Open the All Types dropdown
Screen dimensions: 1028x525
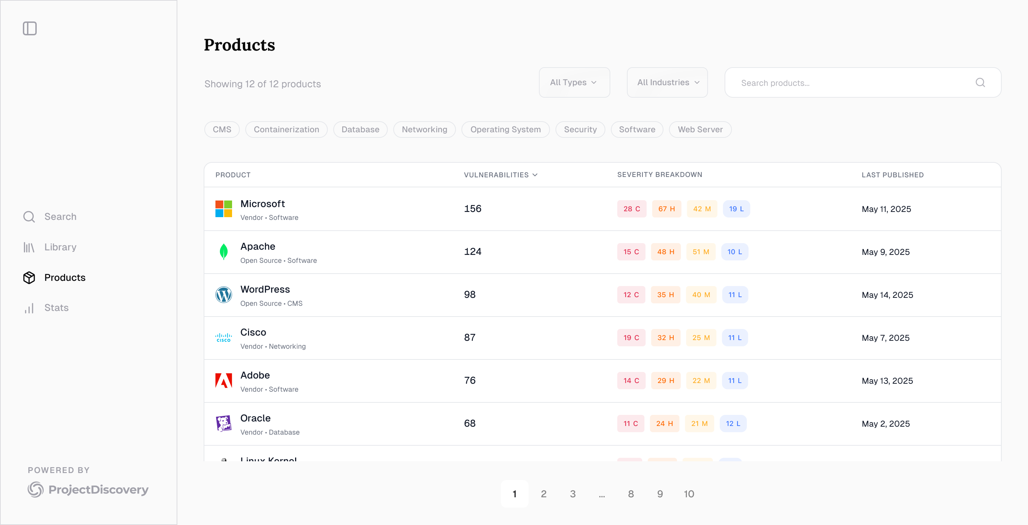coord(574,82)
